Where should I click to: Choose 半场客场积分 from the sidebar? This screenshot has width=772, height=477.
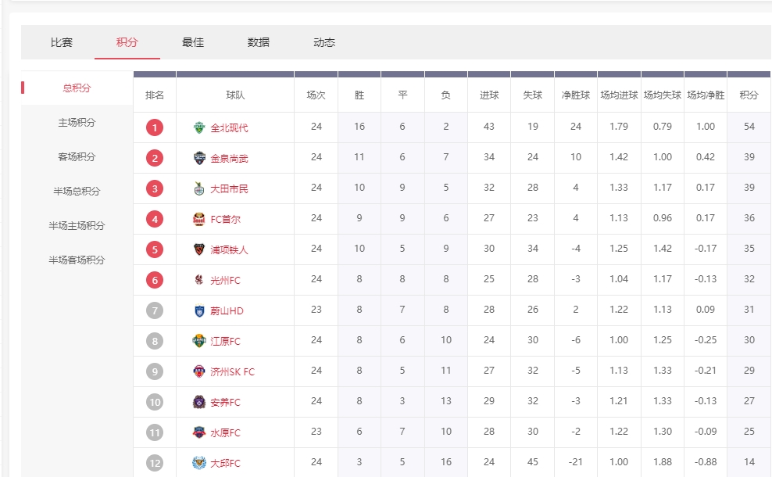click(x=77, y=260)
